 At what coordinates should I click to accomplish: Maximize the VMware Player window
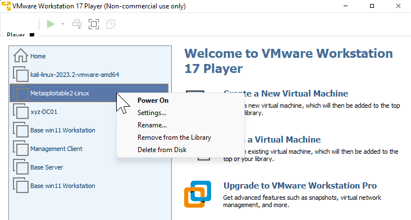click(372, 6)
